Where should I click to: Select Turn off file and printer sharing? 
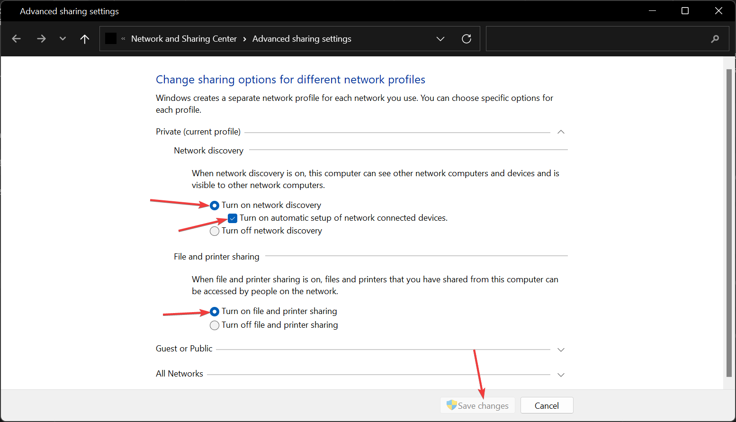click(x=215, y=325)
